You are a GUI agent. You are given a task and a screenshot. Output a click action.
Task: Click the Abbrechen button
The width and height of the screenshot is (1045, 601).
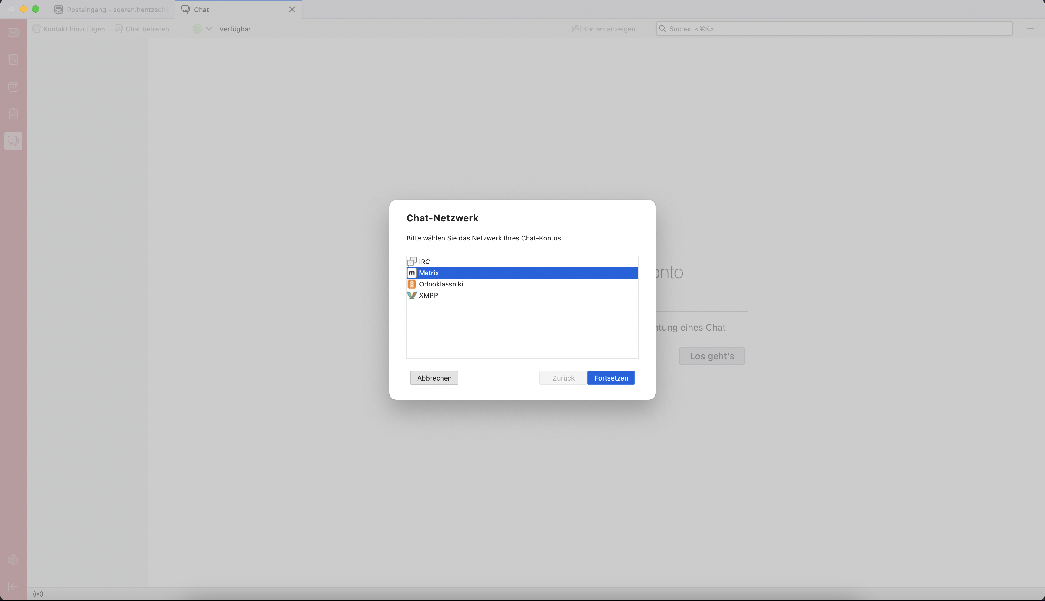tap(434, 378)
